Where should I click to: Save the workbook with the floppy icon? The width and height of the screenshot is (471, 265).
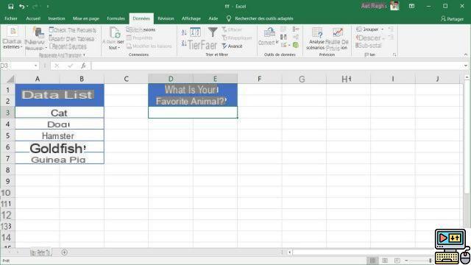(x=10, y=7)
